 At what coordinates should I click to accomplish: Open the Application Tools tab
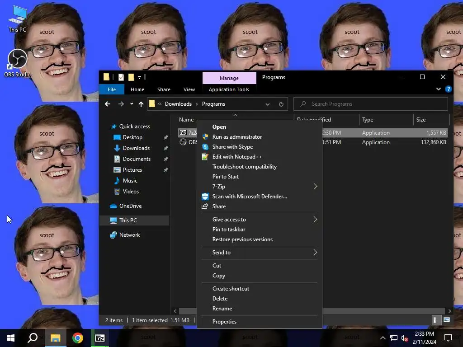click(229, 89)
